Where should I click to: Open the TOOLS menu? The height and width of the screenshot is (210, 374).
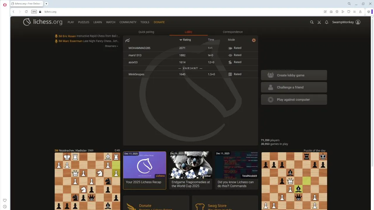(145, 22)
